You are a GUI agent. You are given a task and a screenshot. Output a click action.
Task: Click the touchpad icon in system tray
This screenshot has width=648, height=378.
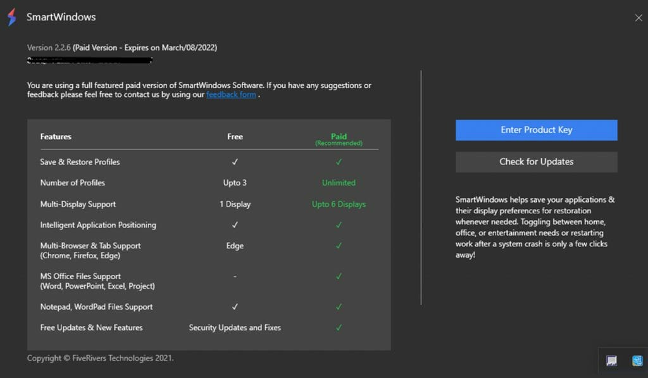pos(611,361)
